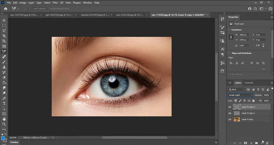Select Layer 0 copy 2 thumbnail

point(237,113)
